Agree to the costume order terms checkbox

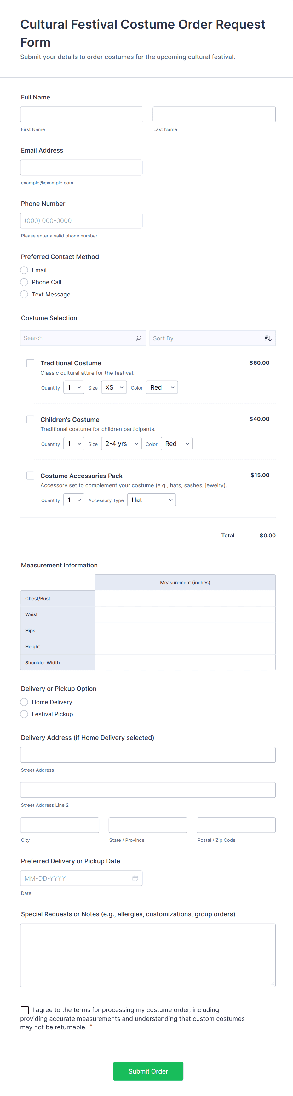pyautogui.click(x=25, y=1009)
